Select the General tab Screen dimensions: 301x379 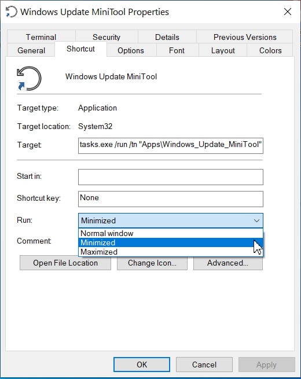[x=31, y=50]
